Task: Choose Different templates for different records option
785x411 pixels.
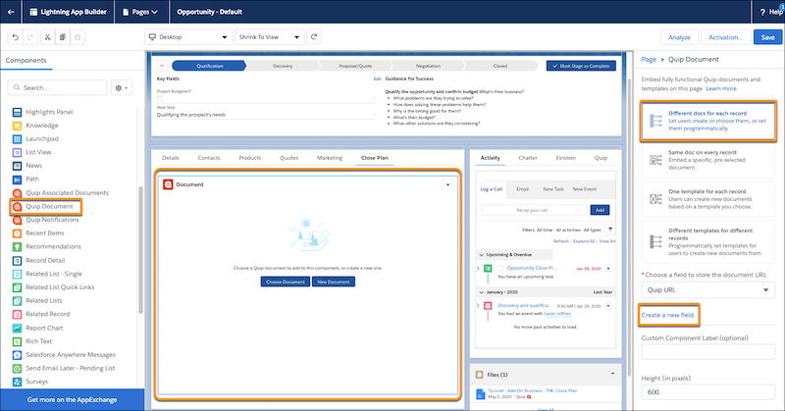Action: 707,242
